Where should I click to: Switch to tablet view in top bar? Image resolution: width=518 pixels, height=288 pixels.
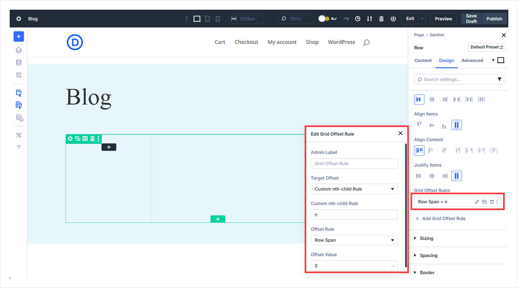tap(207, 19)
